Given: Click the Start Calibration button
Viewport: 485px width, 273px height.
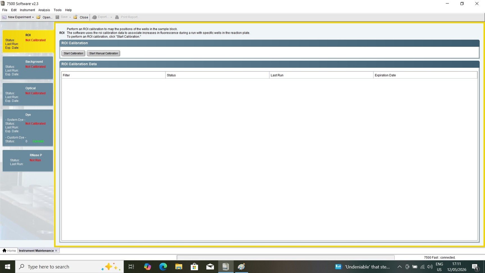Looking at the screenshot, I should point(73,53).
